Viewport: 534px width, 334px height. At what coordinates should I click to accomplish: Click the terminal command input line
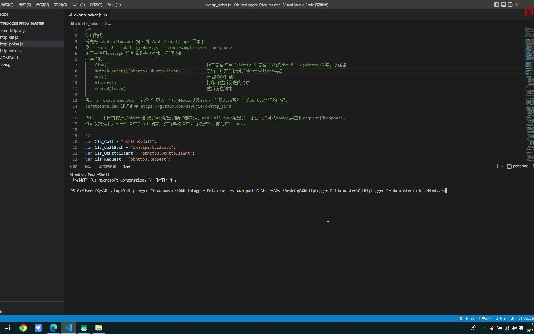coord(258,191)
